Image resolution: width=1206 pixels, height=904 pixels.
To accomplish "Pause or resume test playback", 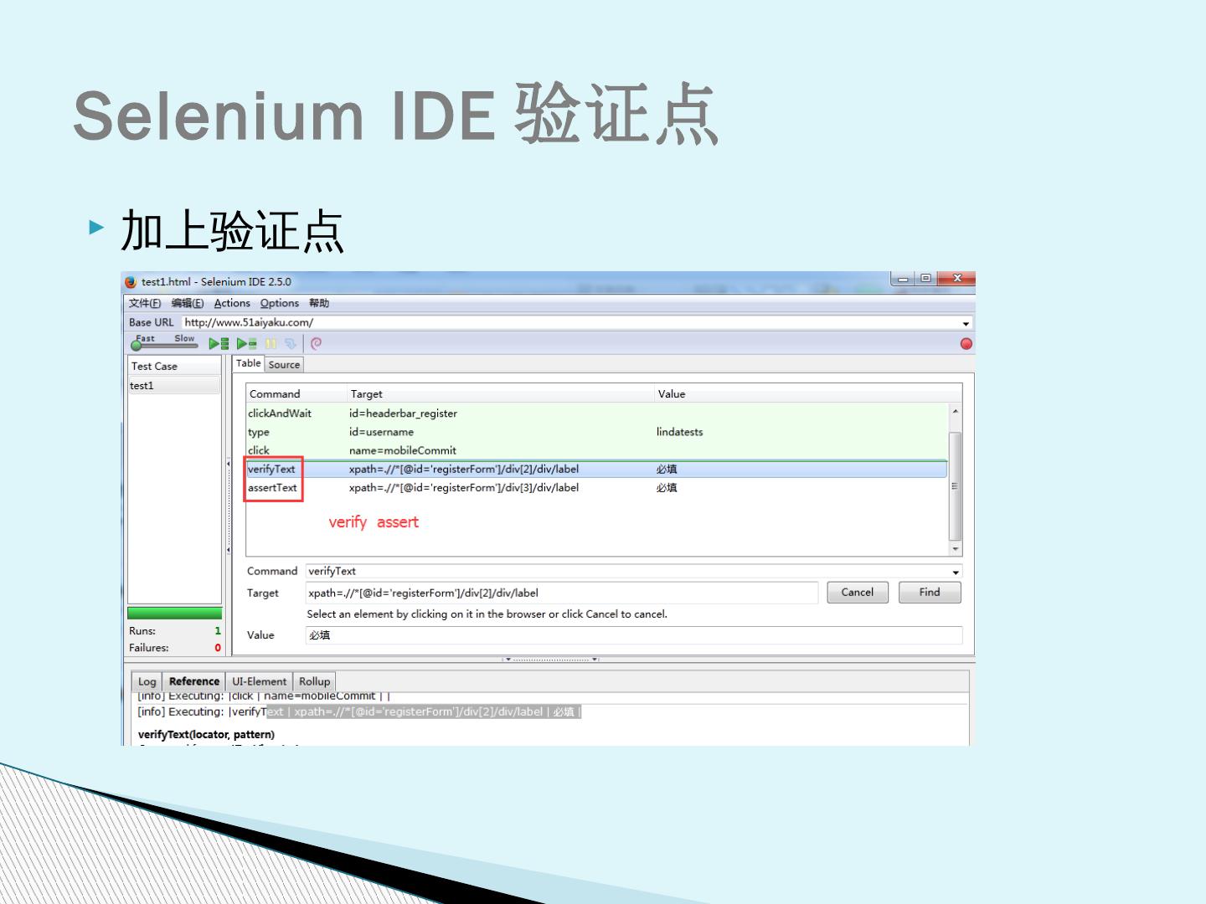I will tap(271, 343).
